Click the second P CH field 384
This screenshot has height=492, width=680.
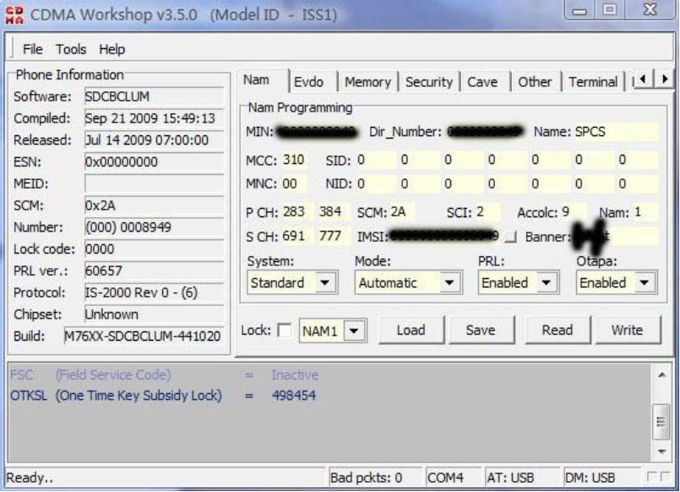tap(334, 212)
